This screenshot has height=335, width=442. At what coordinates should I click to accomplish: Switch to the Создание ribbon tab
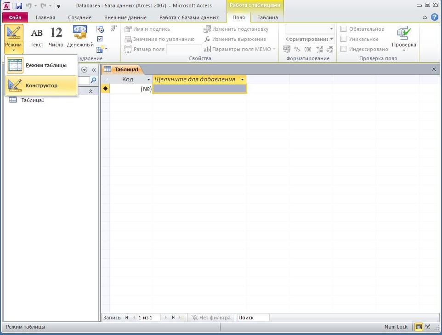(x=80, y=17)
